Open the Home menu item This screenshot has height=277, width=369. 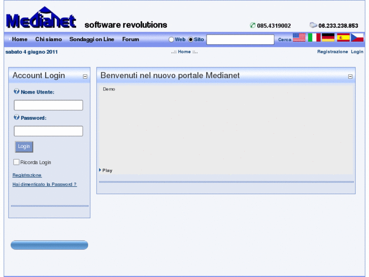(x=20, y=39)
